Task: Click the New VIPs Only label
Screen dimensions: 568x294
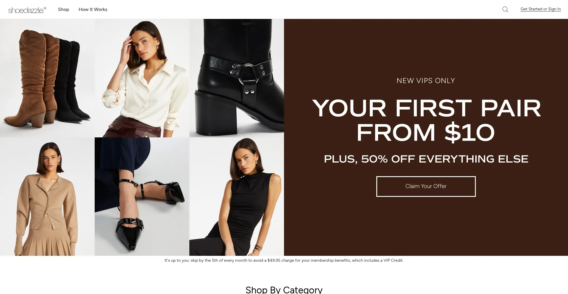Action: pyautogui.click(x=426, y=81)
